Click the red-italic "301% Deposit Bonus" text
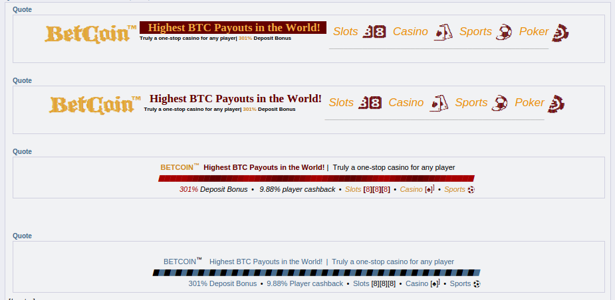Screen dimensions: 615x300 pyautogui.click(x=213, y=190)
